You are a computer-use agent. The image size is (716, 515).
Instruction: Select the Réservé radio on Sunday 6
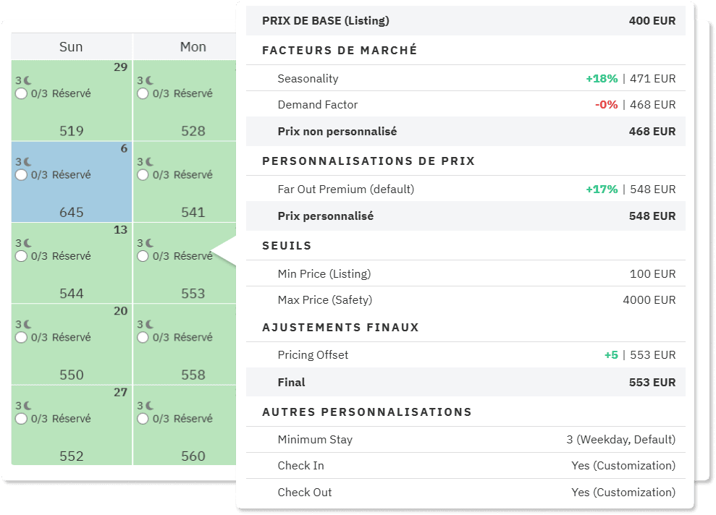pyautogui.click(x=21, y=174)
